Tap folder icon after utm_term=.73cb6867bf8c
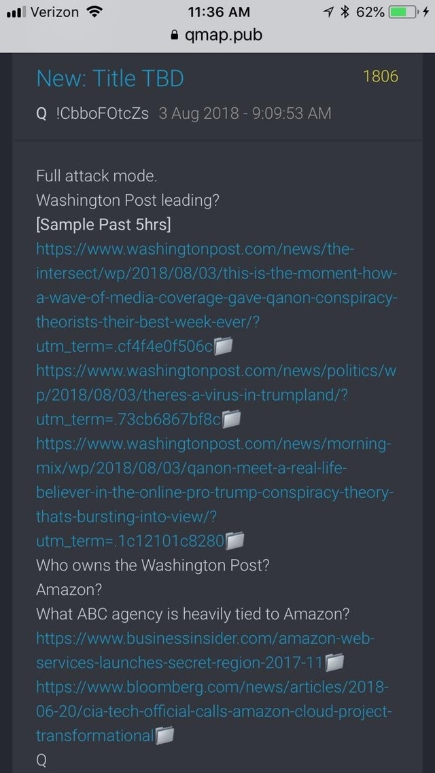Screen dimensions: 435x773 pos(231,419)
